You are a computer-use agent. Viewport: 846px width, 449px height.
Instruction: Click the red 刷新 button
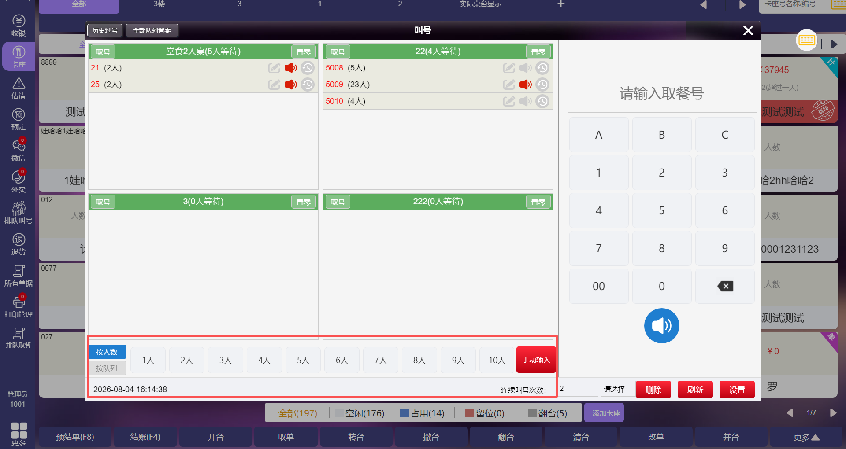695,390
